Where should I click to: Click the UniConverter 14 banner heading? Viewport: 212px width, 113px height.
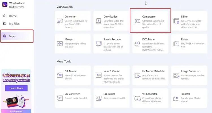pyautogui.click(x=16, y=78)
